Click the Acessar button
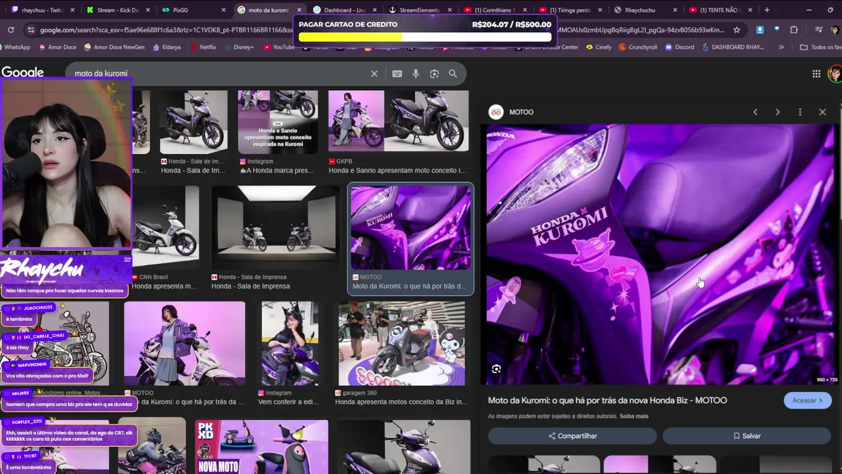This screenshot has height=474, width=842. tap(807, 400)
